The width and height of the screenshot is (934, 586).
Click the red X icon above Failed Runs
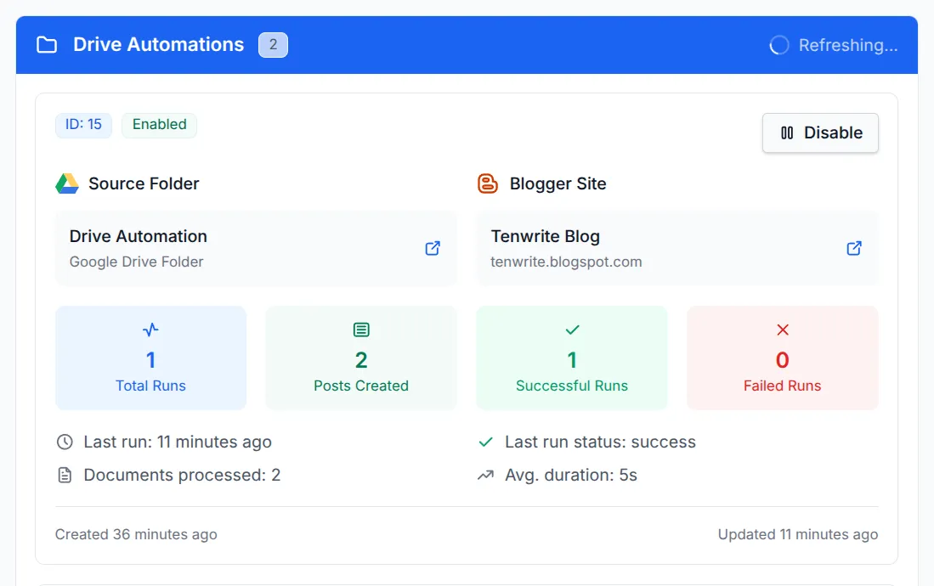(x=783, y=330)
